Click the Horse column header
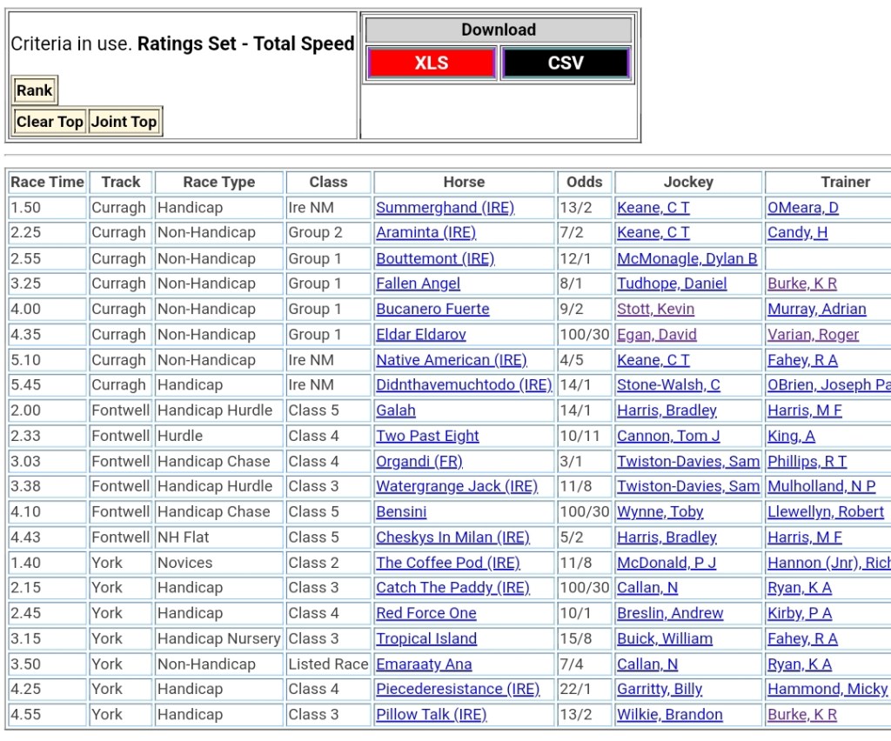This screenshot has height=741, width=891. [x=464, y=182]
